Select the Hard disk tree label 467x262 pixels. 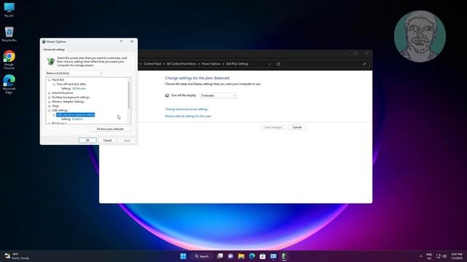58,80
